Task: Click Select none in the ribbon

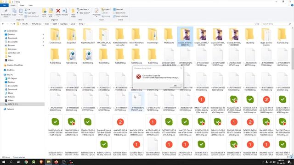Action: point(119,13)
